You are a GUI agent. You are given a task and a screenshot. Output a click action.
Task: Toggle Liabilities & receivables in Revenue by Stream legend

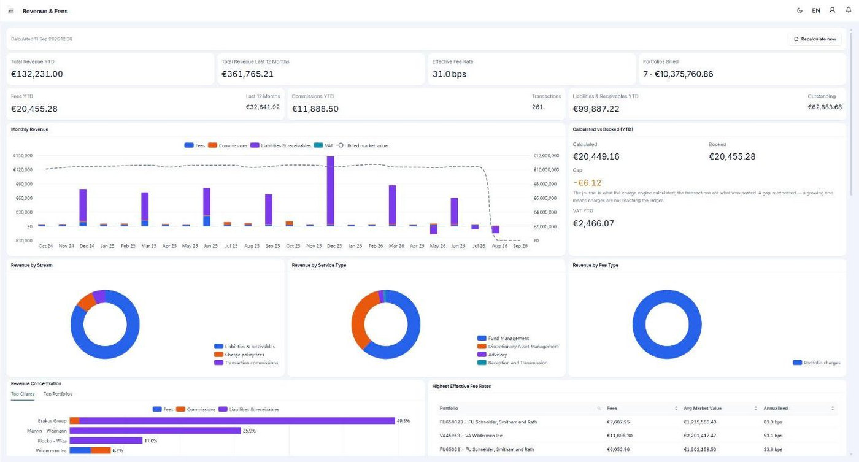coord(244,347)
